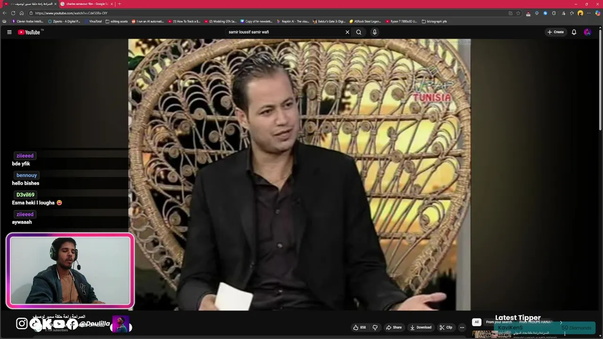Screen dimensions: 603x339
Task: Run the search with the magnifier button
Action: pyautogui.click(x=359, y=32)
